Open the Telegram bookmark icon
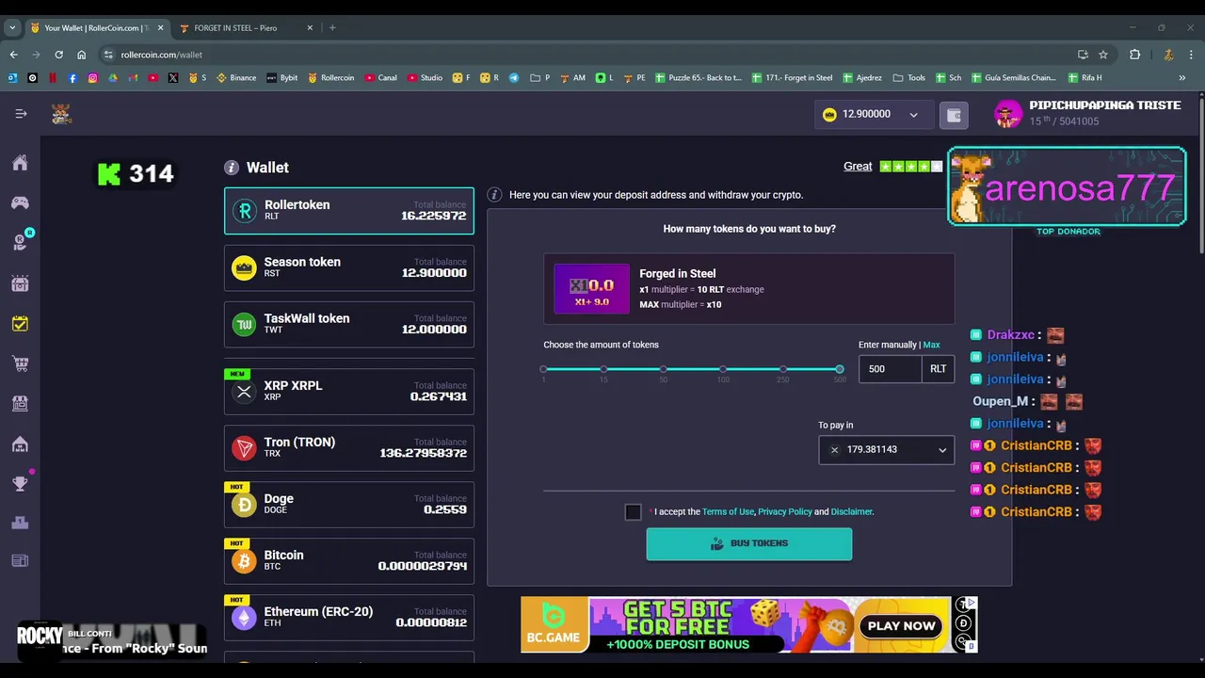This screenshot has height=678, width=1205. click(514, 78)
